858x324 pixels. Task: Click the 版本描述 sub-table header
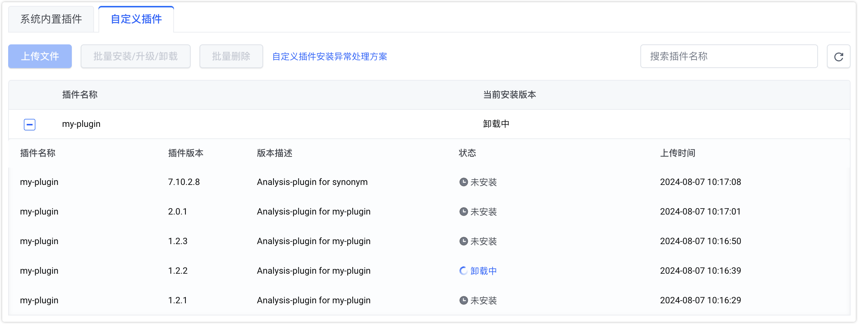[274, 153]
